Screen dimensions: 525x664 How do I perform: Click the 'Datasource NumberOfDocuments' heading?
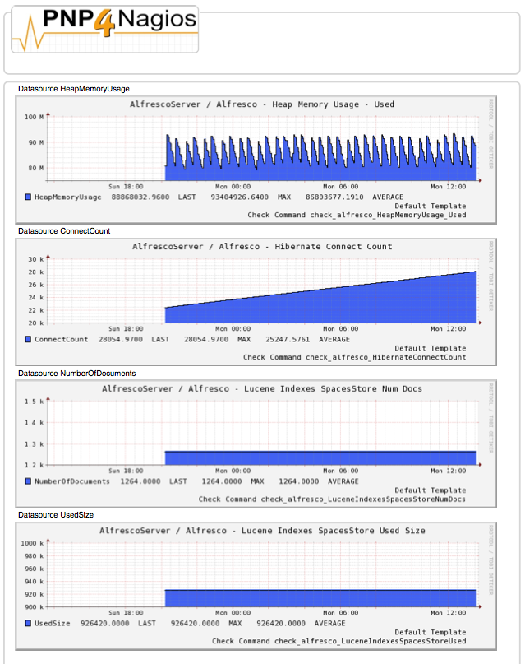point(77,373)
